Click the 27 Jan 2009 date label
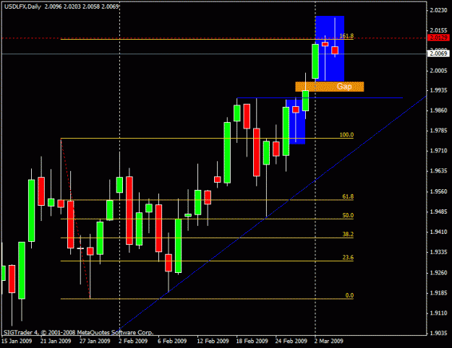The image size is (452, 348). [95, 341]
